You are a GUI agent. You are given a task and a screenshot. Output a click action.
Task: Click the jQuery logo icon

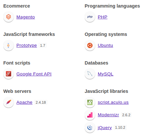tap(90, 127)
